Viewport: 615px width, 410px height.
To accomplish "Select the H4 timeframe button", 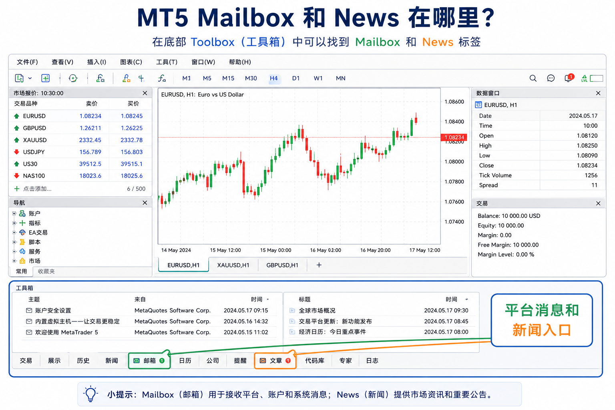I will click(274, 78).
